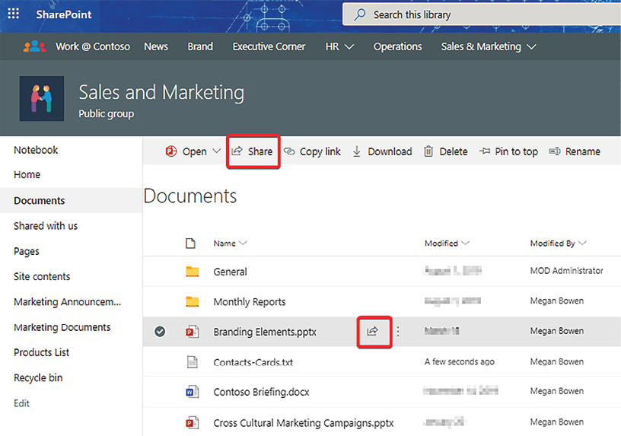621x436 pixels.
Task: Select Home in the left navigation
Action: coord(27,175)
